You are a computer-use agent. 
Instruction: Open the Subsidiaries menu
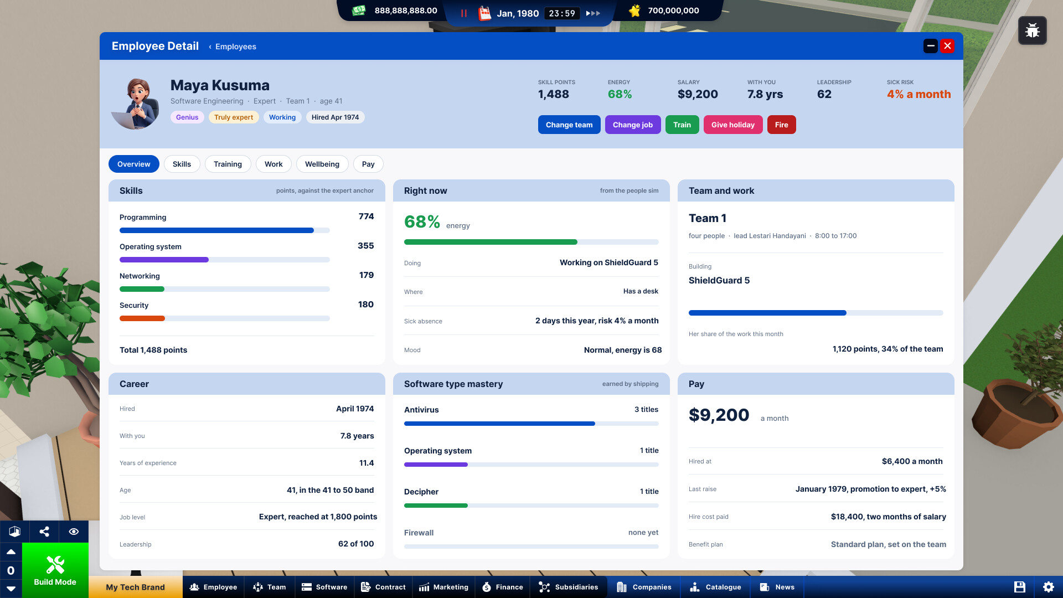569,587
